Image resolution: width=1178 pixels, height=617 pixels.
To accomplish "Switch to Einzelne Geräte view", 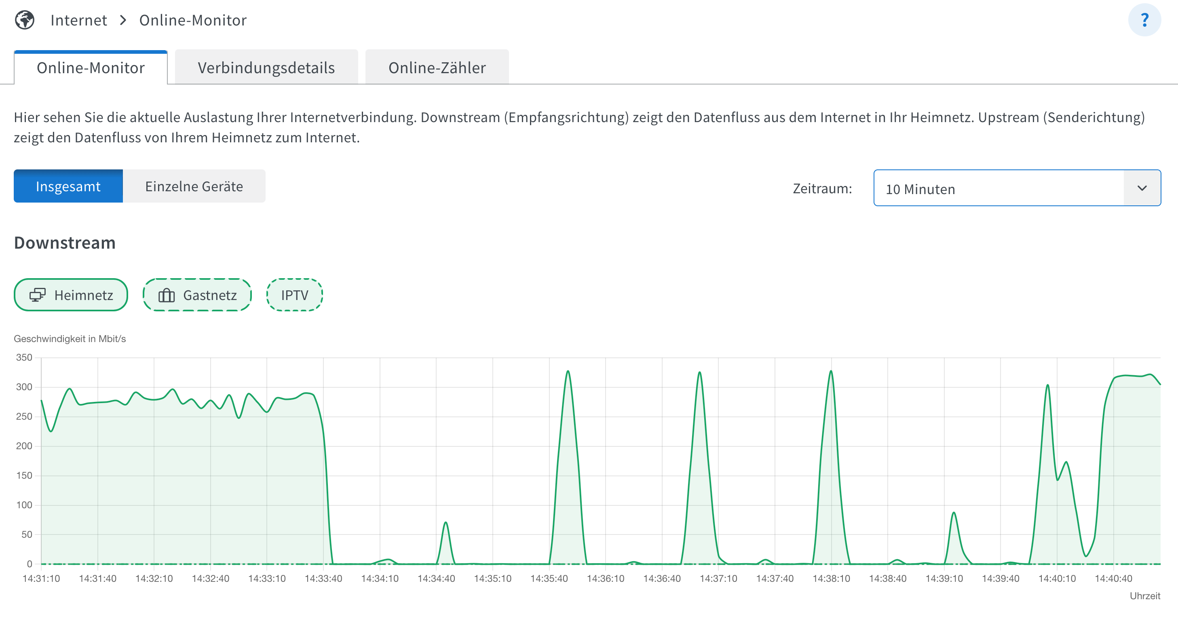I will (194, 186).
